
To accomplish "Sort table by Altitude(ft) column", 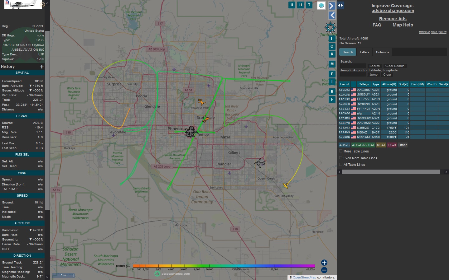I will click(x=389, y=84).
